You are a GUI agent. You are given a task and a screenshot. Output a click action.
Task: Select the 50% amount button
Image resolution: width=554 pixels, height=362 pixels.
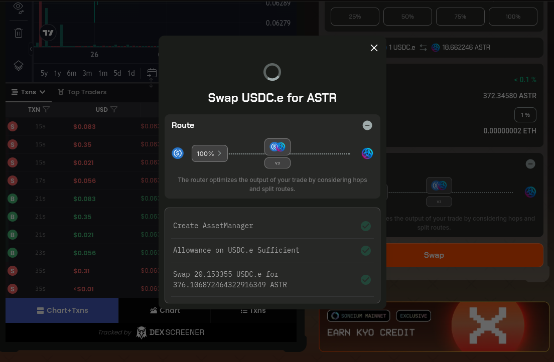[x=407, y=17]
